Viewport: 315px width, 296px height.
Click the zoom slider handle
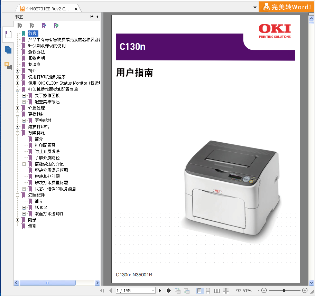(x=284, y=290)
